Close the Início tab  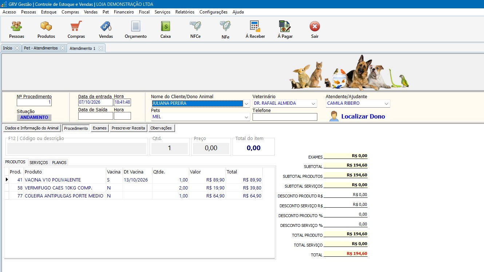[x=17, y=48]
